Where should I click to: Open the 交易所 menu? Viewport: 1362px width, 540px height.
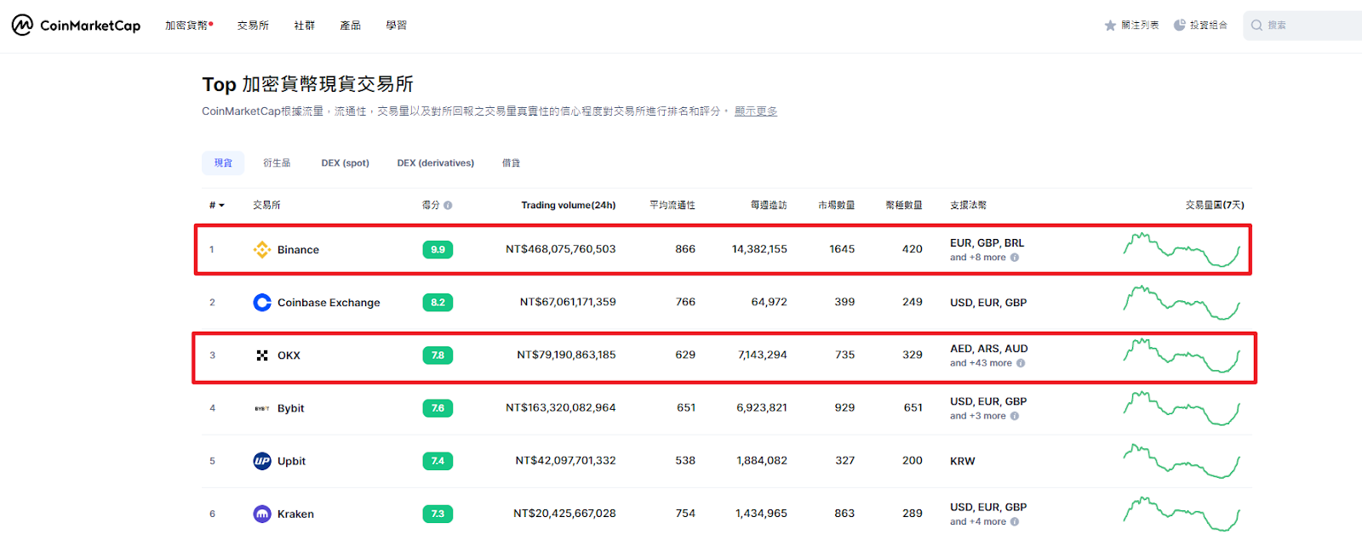pos(253,26)
